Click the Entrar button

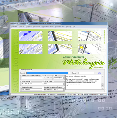(100, 73)
